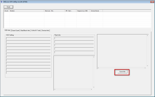This screenshot has height=97, width=155.
Task: Sort by the Disk column header
Action: coord(6,11)
